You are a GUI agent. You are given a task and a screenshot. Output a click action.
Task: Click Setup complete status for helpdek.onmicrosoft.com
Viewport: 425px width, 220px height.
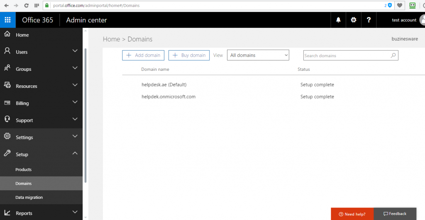317,97
